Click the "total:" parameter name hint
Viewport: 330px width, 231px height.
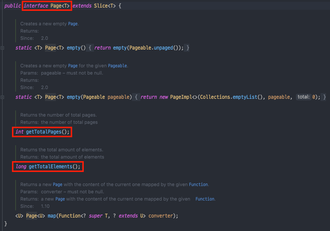(304, 97)
